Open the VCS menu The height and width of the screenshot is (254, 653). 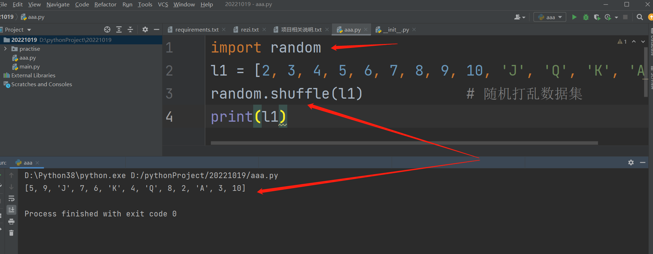pyautogui.click(x=163, y=4)
